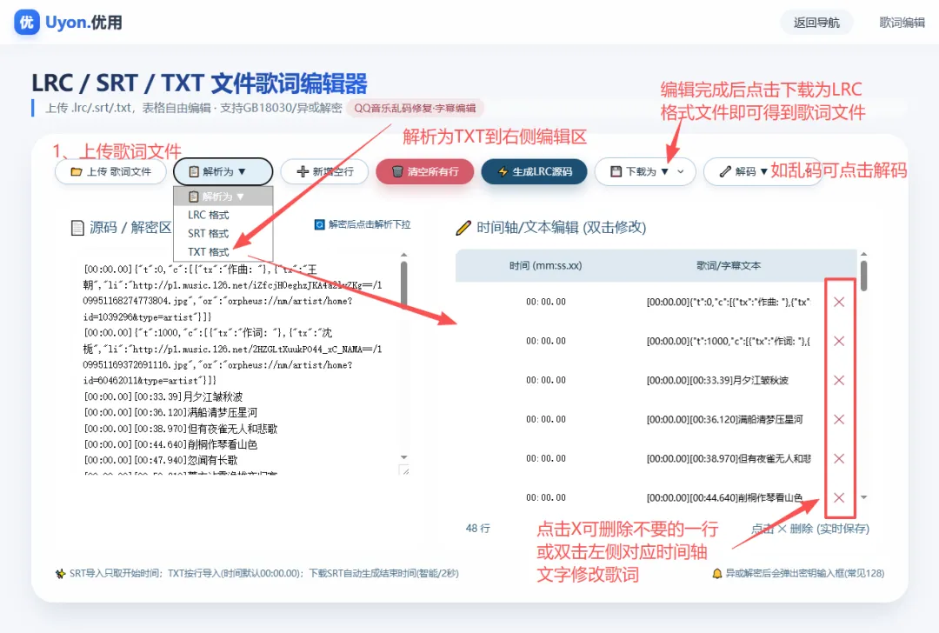Click the table's vertical scrollbar thumb
939x633 pixels.
(863, 276)
